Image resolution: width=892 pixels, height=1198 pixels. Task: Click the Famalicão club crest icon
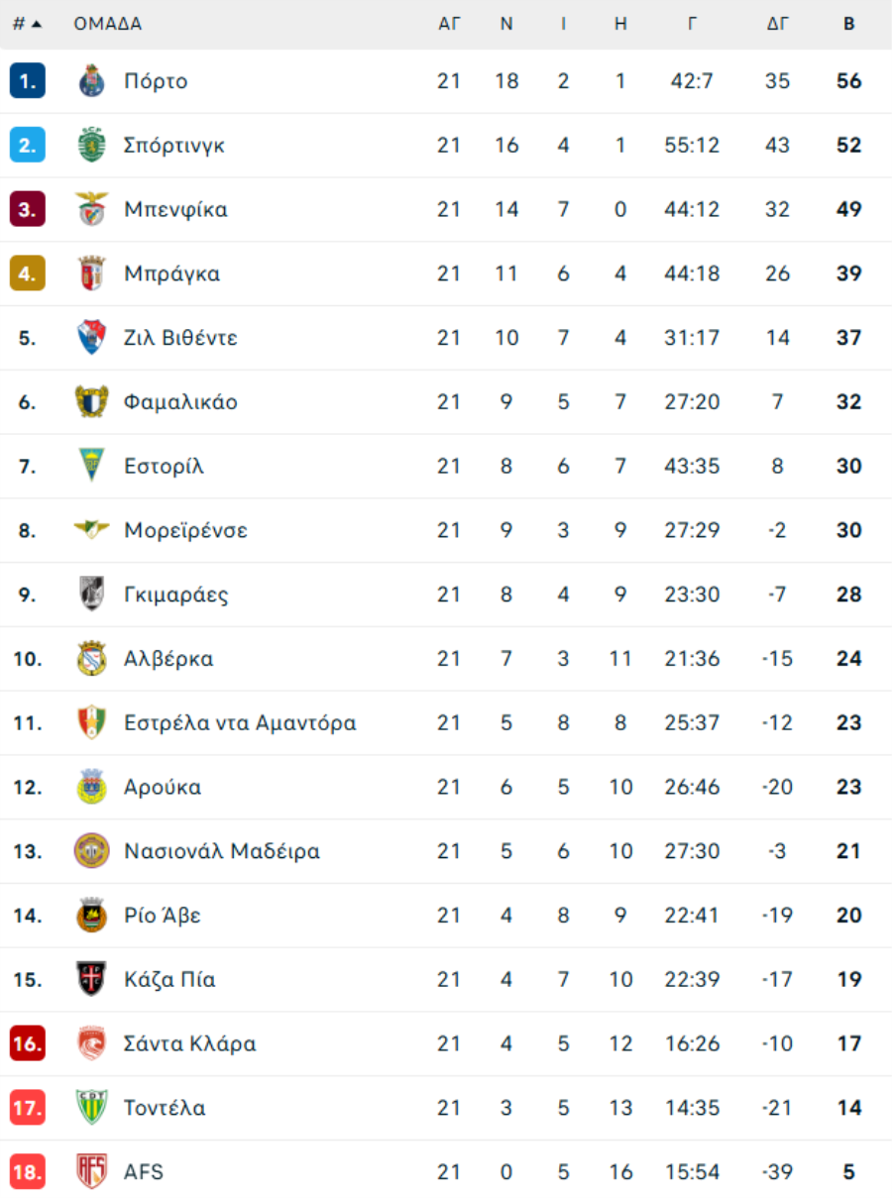tap(91, 402)
